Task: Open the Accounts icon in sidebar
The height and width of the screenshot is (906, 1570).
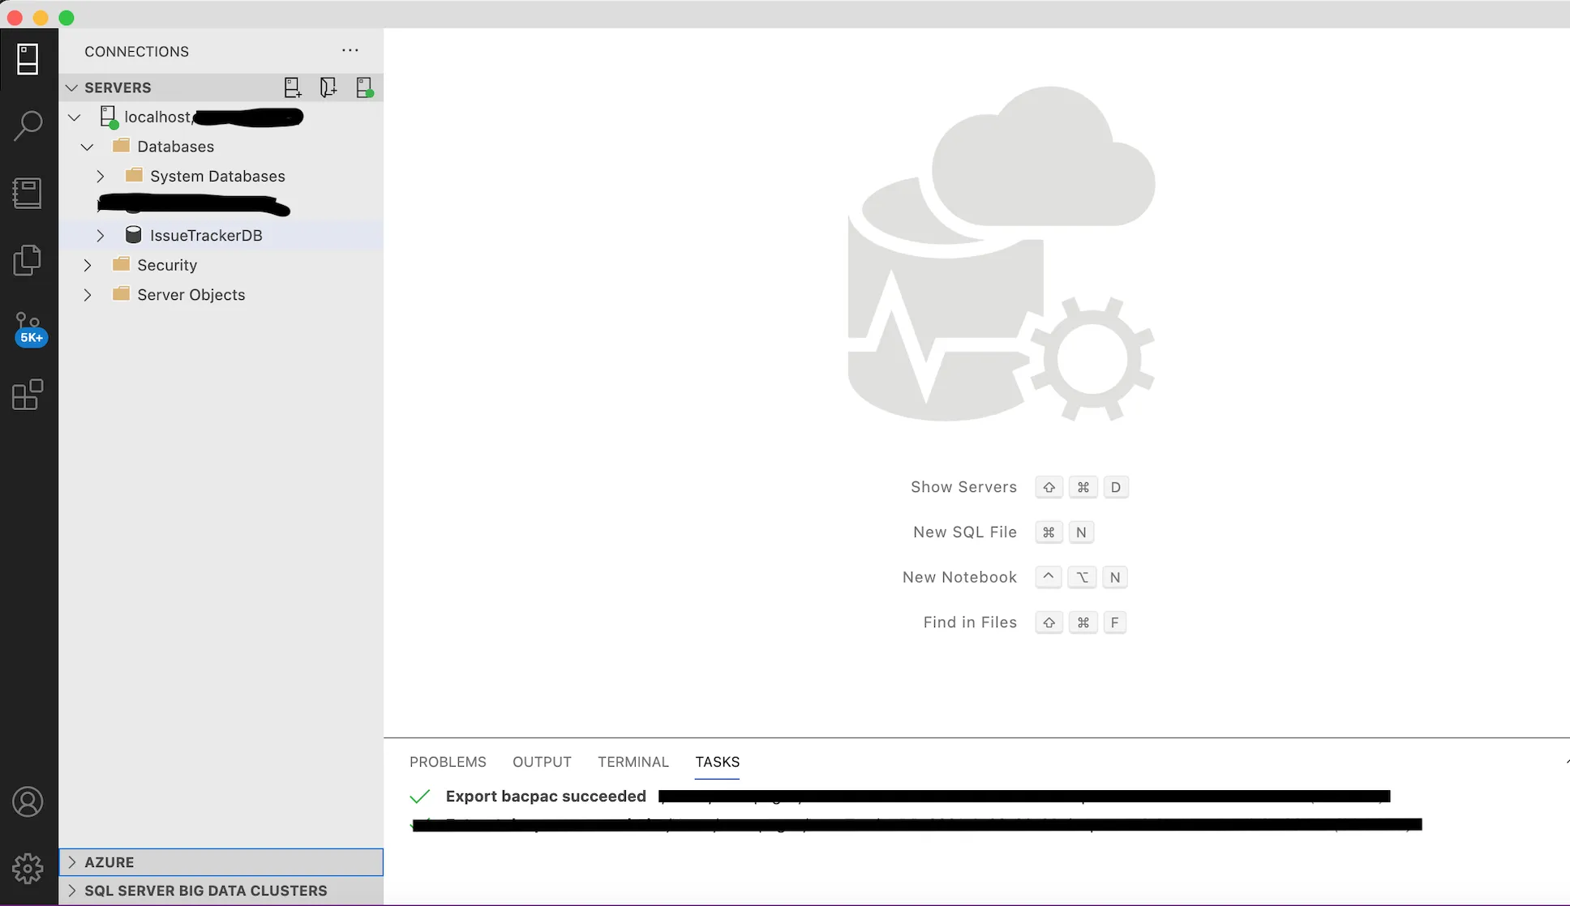Action: click(x=28, y=801)
